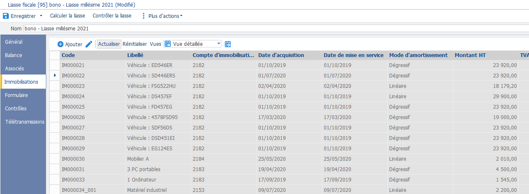
Task: Select the Véhicule : ED546ER cell
Action: [158, 65]
